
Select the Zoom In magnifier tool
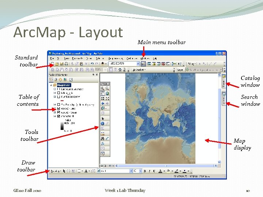point(103,88)
